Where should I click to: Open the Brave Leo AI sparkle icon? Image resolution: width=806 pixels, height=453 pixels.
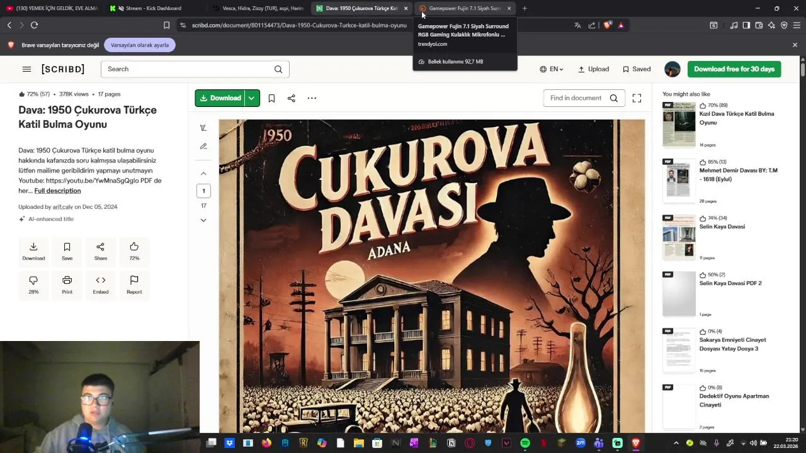[x=771, y=25]
